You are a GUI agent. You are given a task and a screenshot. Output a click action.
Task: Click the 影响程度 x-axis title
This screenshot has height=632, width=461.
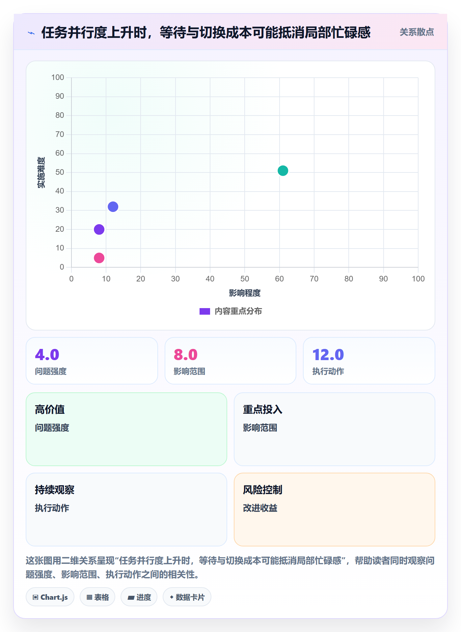(245, 293)
